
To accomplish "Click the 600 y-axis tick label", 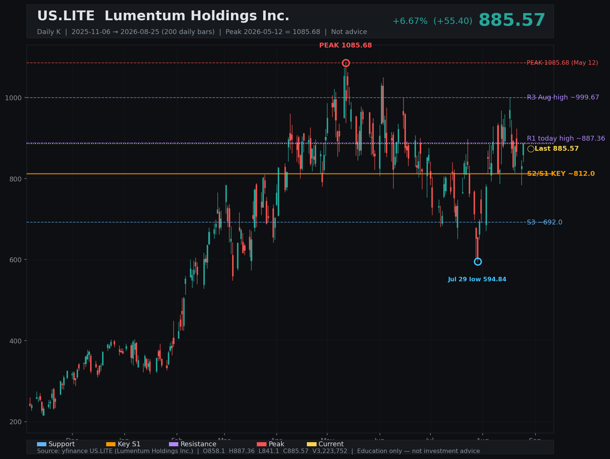I will [x=15, y=260].
